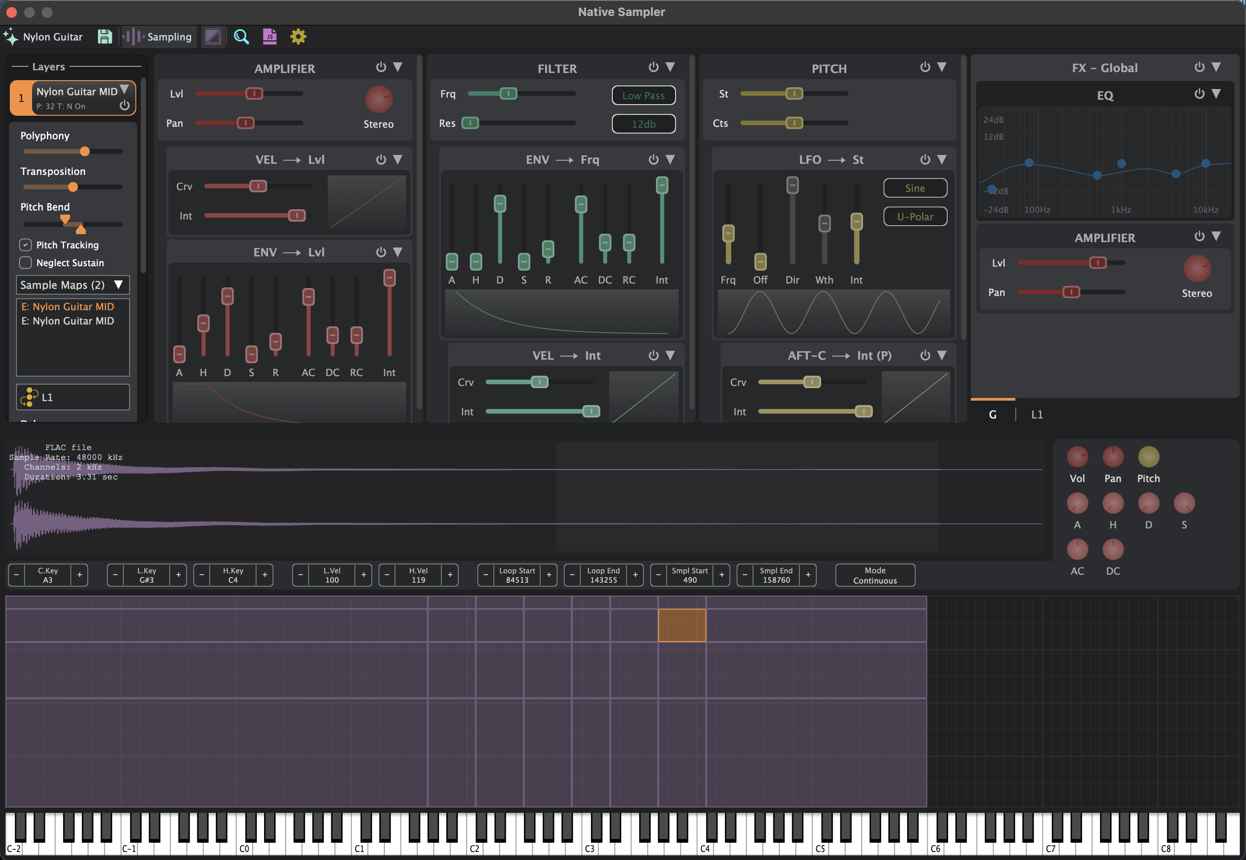Screen dimensions: 1246x860
Task: Click the curve editor icon beside Sampling
Action: [x=213, y=37]
